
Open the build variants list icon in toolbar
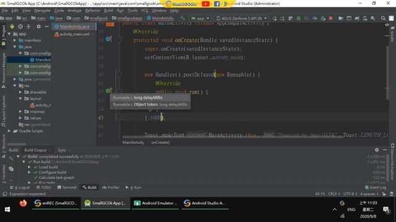coord(290,18)
